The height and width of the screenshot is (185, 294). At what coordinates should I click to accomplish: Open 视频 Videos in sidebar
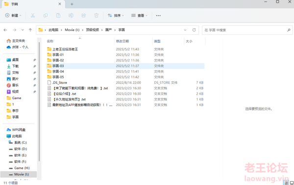coord(13,92)
